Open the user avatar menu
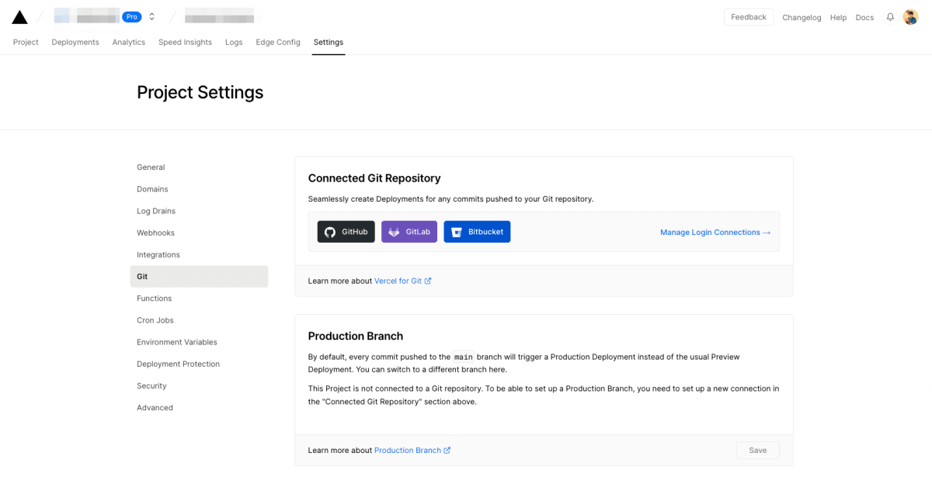This screenshot has width=932, height=477. pos(910,17)
